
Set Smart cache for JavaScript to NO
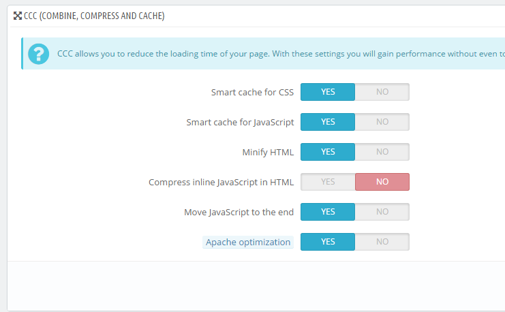[x=382, y=122]
